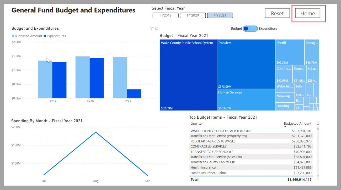Click scroll down arrow in budget table

pos(318,176)
